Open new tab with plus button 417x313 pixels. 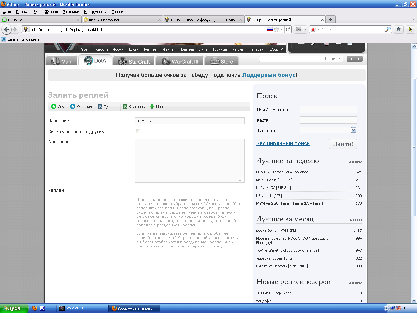tap(331, 20)
